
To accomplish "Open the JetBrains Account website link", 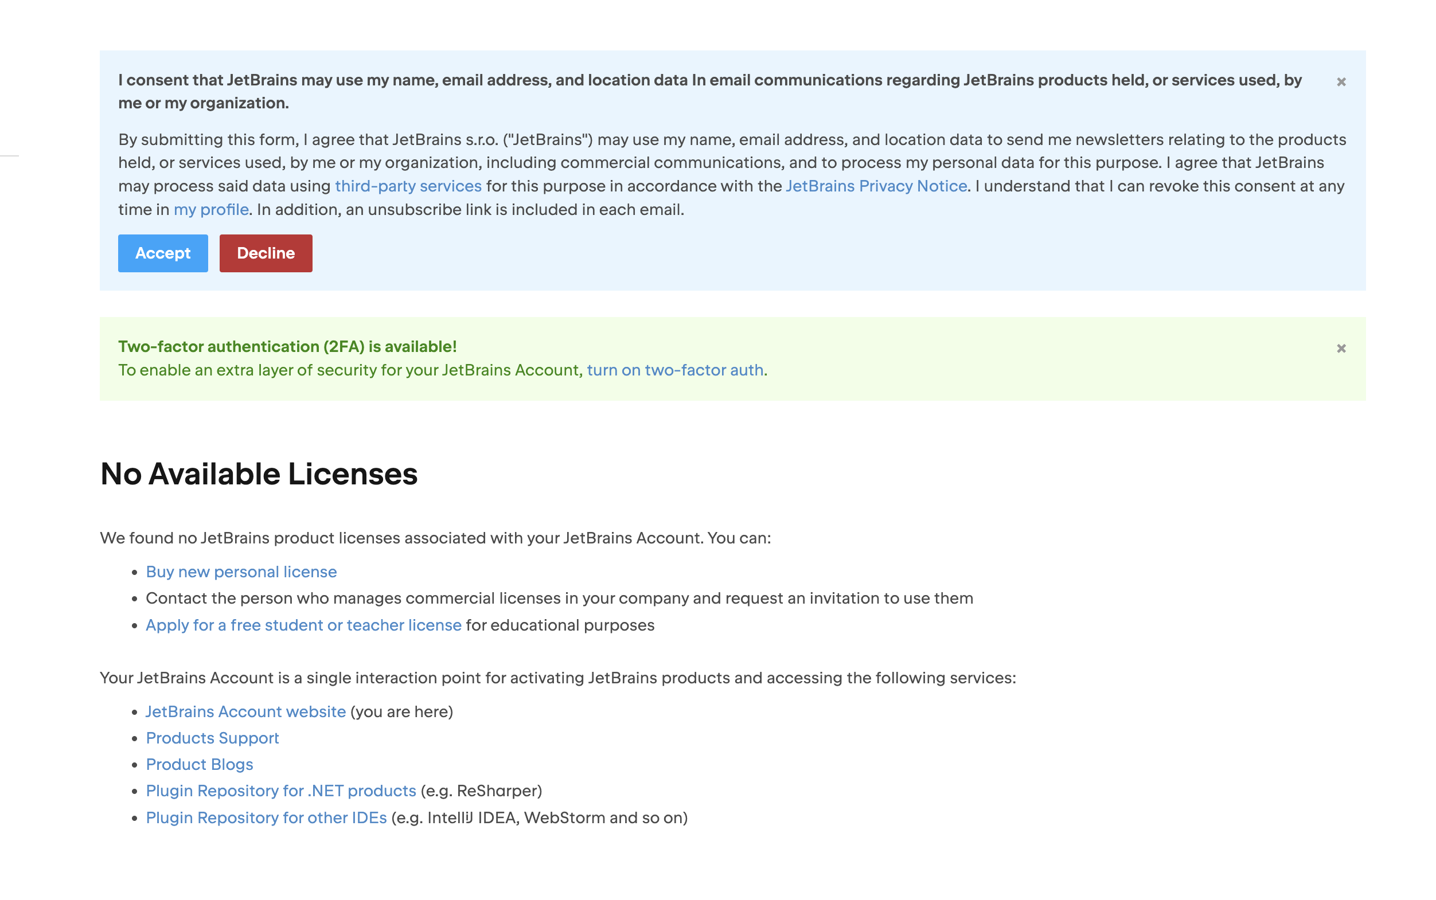I will coord(245,712).
